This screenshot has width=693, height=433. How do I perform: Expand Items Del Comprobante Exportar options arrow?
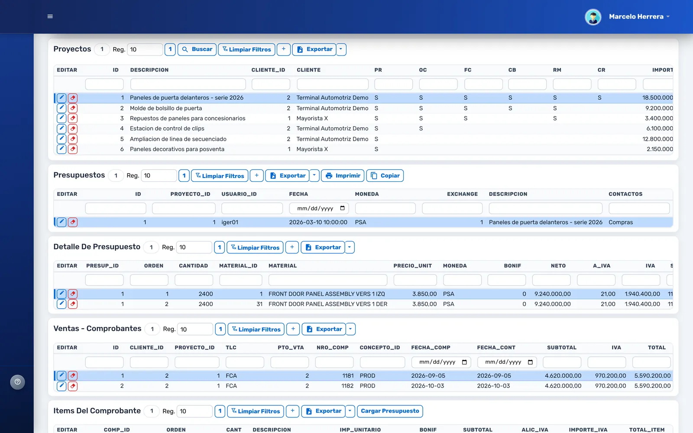350,411
